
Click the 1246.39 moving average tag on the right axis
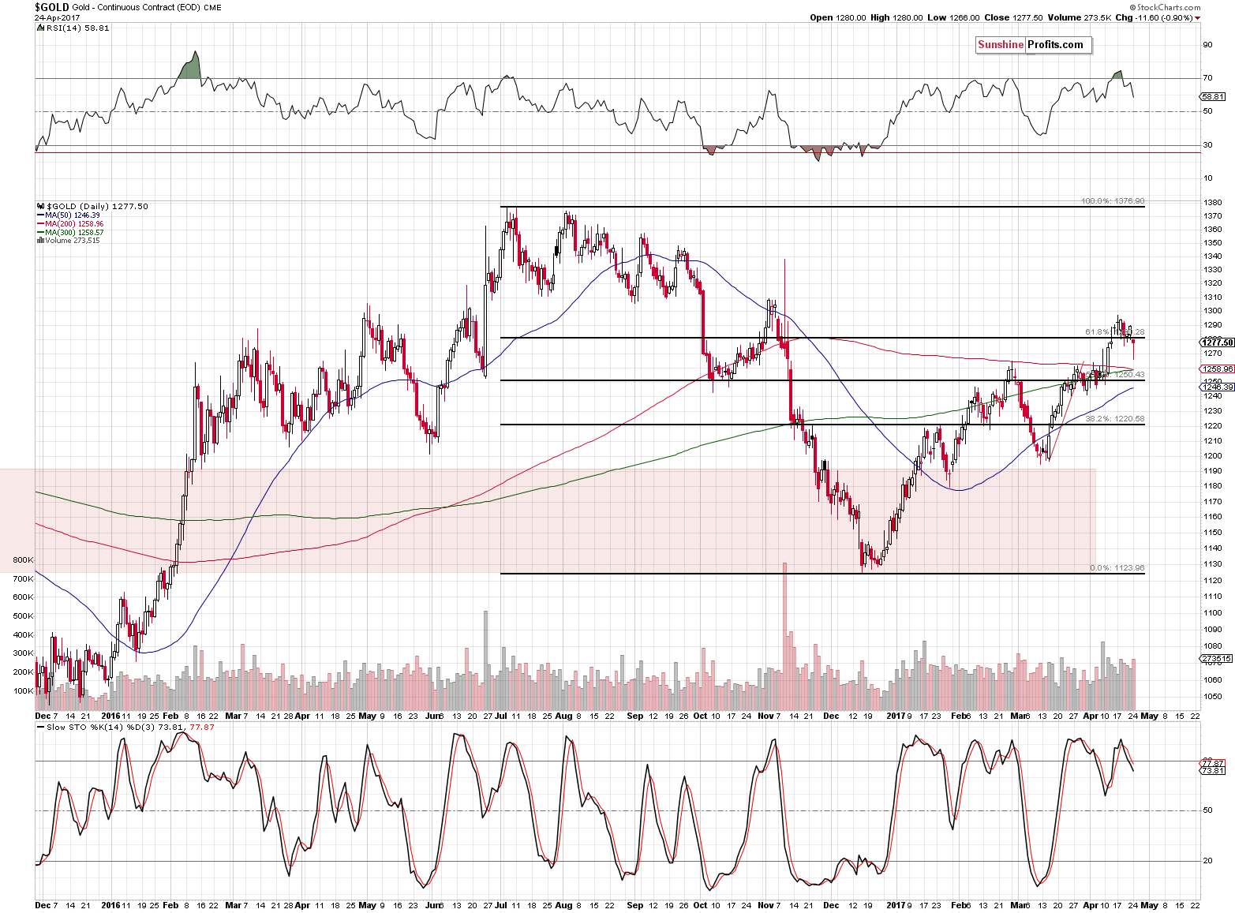[x=1217, y=387]
